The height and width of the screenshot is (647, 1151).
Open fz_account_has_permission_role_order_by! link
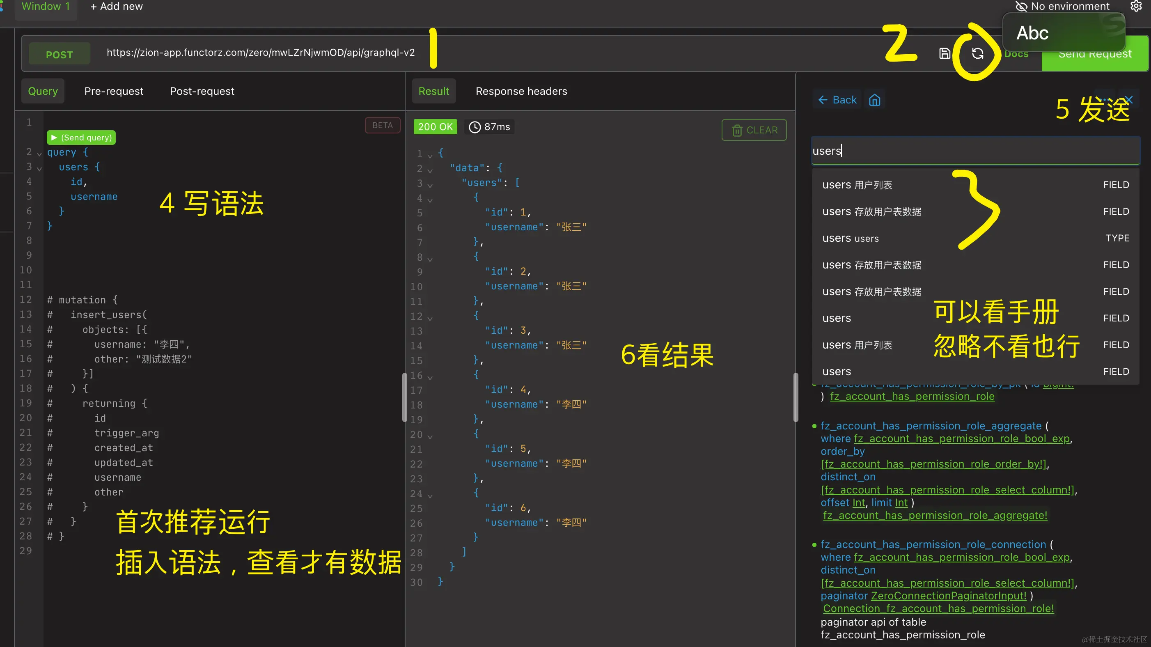point(933,464)
